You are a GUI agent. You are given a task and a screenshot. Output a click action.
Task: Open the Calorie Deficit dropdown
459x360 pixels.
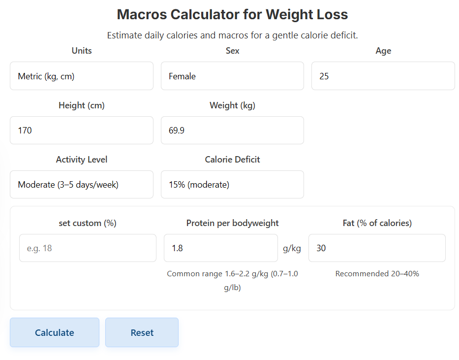pos(232,184)
